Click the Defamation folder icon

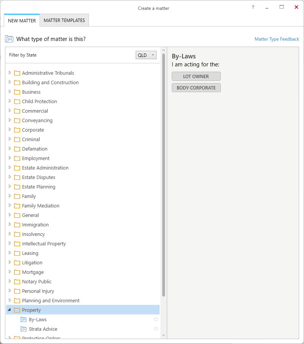point(17,149)
